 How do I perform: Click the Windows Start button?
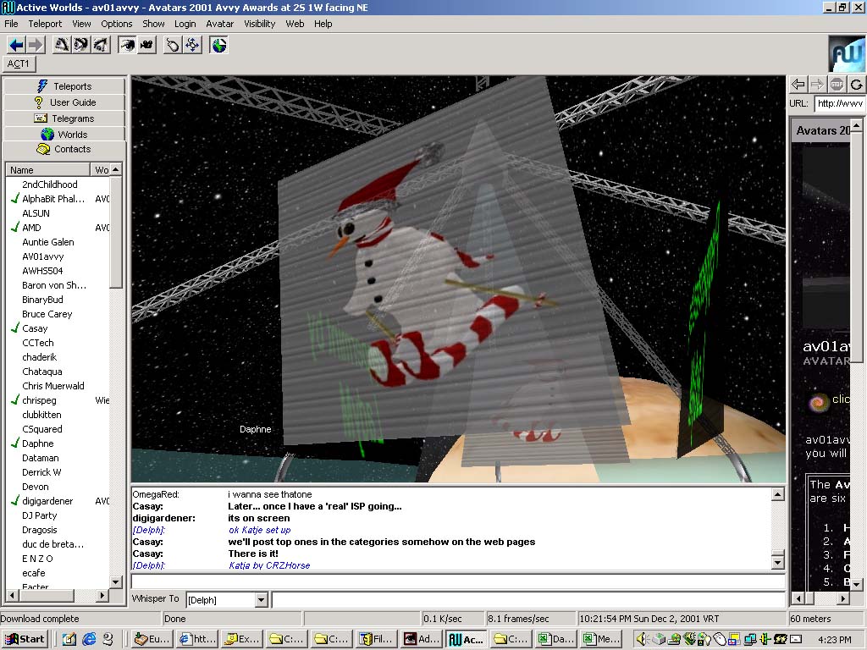pyautogui.click(x=25, y=639)
